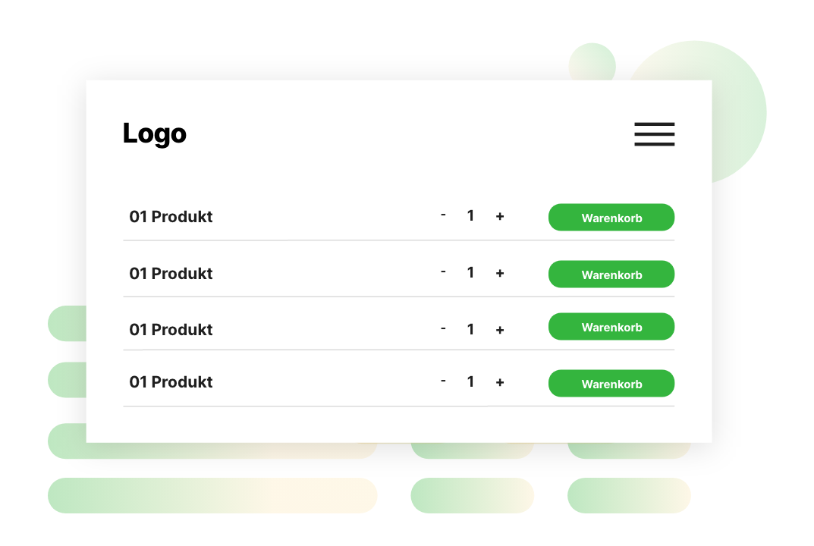Viewport: 814px width, 546px height.
Task: Click the quantity value in fourth row
Action: pos(470,382)
